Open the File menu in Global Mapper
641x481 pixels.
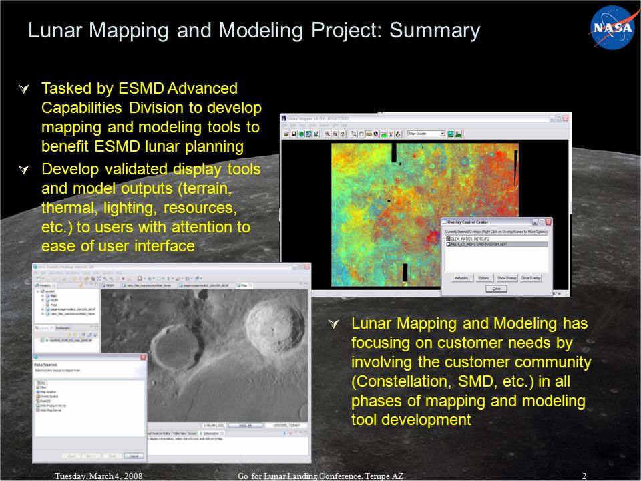(284, 125)
